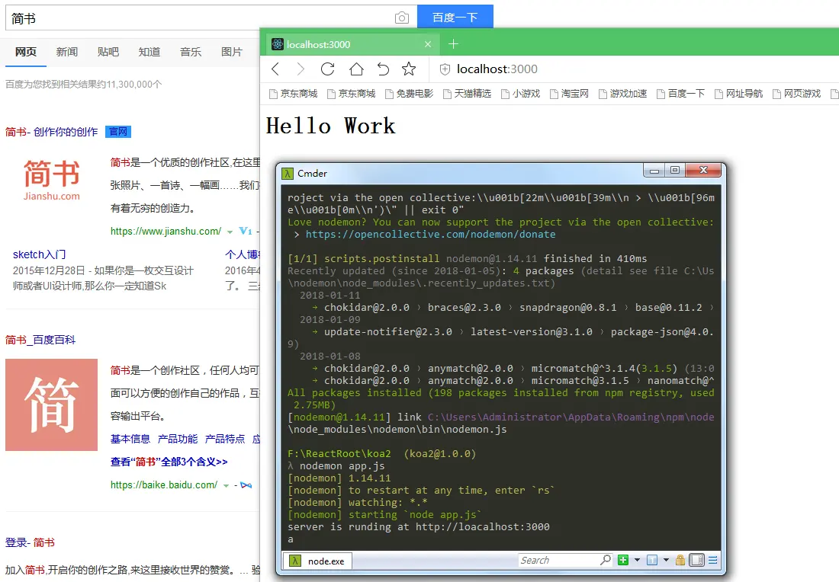
Task: Click the Hello Work heading text
Action: [331, 126]
